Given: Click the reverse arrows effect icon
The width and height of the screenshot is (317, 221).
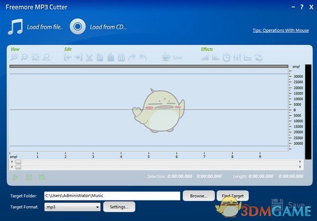Looking at the screenshot, I should tap(258, 57).
